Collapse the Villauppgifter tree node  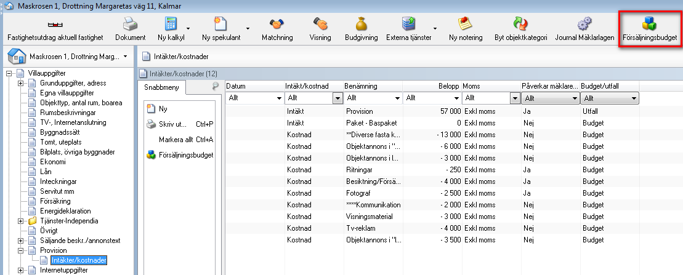tap(8, 73)
